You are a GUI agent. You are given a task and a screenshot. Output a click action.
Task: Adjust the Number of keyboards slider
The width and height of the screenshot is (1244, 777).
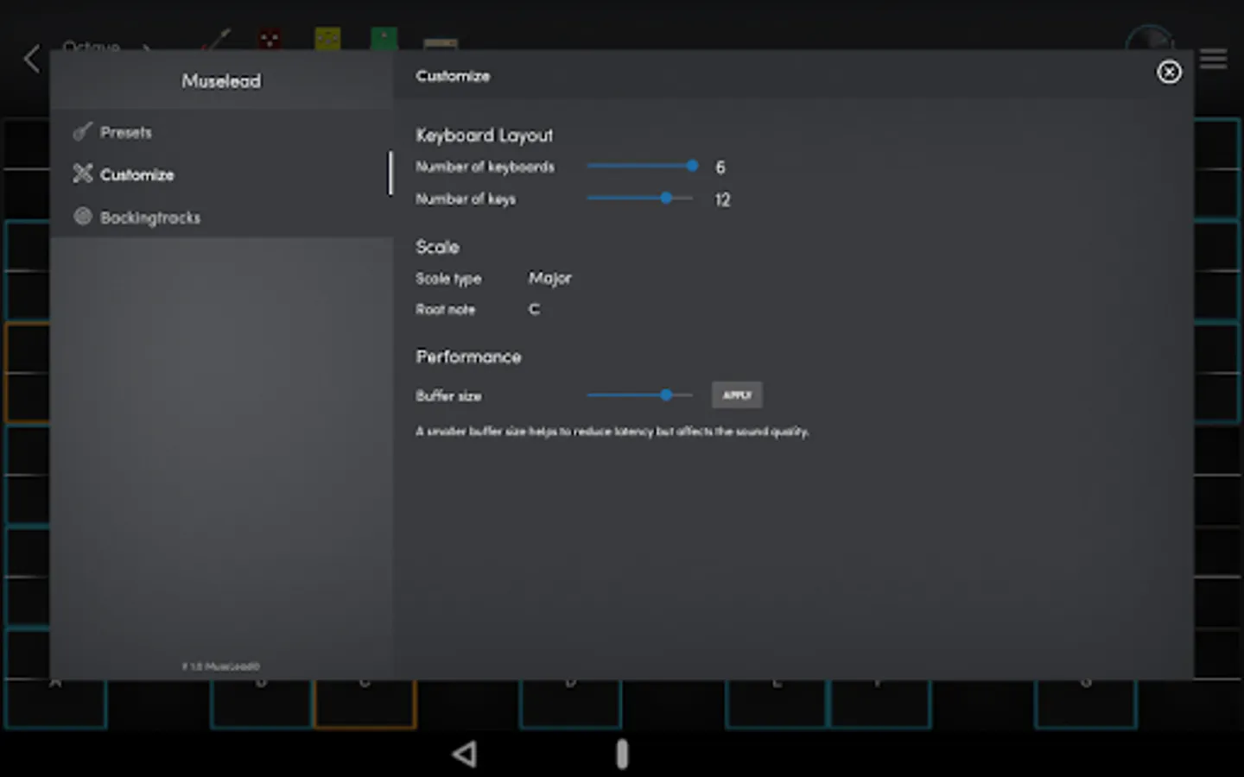pyautogui.click(x=641, y=166)
